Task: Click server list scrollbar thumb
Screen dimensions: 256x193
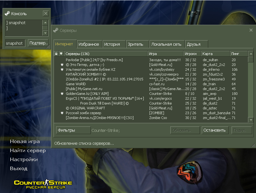Action: (251, 60)
